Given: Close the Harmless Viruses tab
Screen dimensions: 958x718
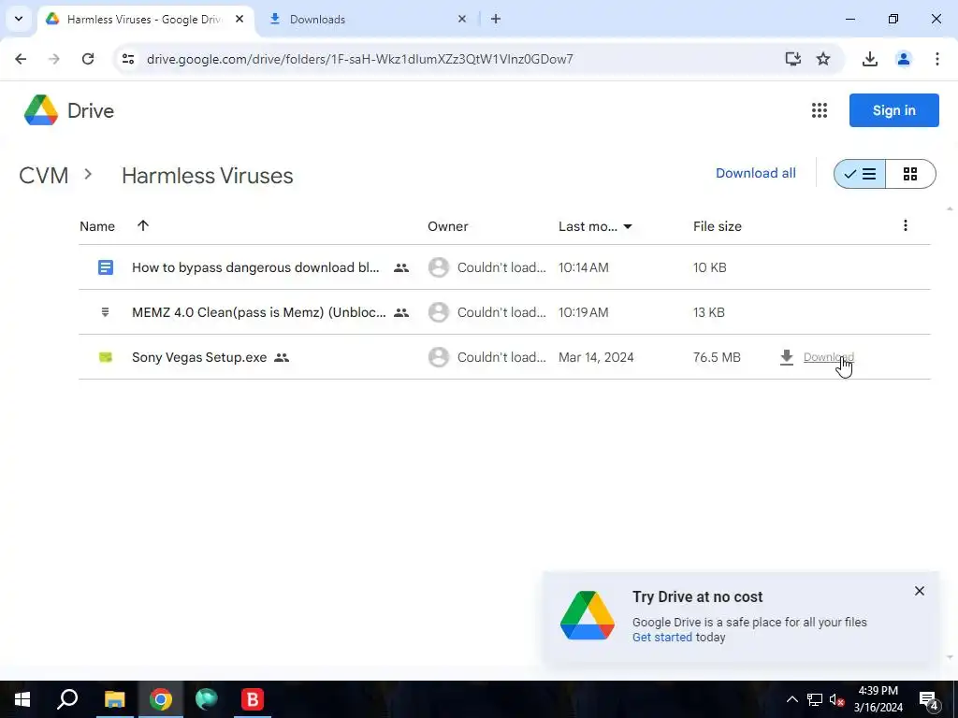Looking at the screenshot, I should pyautogui.click(x=239, y=19).
